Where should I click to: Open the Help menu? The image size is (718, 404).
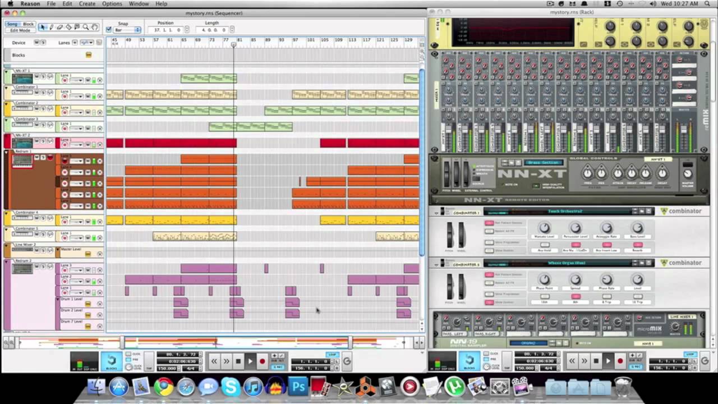[161, 4]
